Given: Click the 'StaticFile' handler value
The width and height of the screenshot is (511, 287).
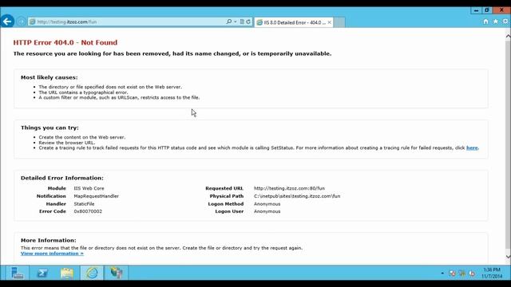Looking at the screenshot, I should pos(84,204).
